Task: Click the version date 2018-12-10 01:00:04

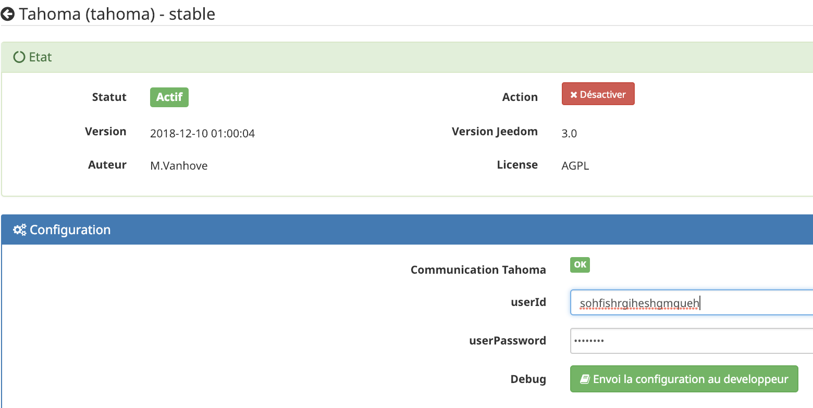Action: 202,134
